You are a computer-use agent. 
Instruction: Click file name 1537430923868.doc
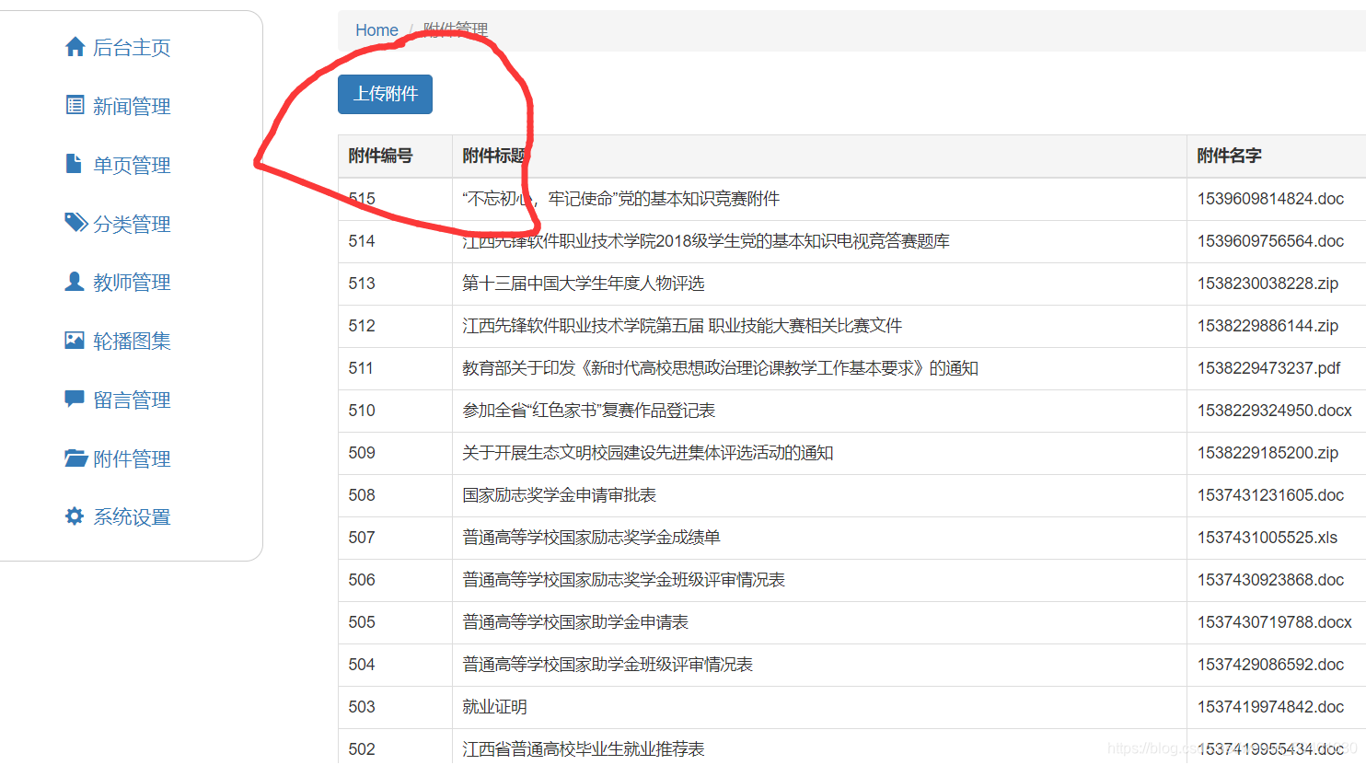pyautogui.click(x=1270, y=580)
